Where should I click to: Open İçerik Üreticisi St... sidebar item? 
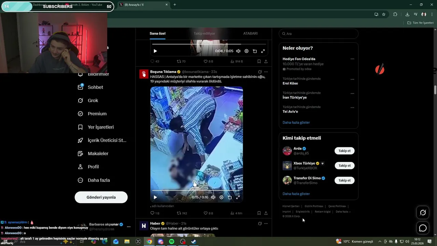click(102, 140)
